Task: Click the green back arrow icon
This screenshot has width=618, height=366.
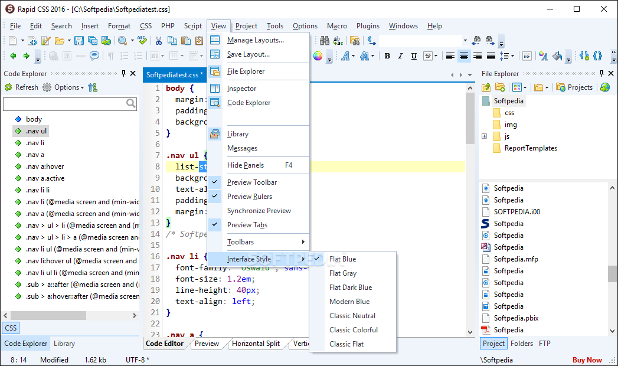Action: 13,56
